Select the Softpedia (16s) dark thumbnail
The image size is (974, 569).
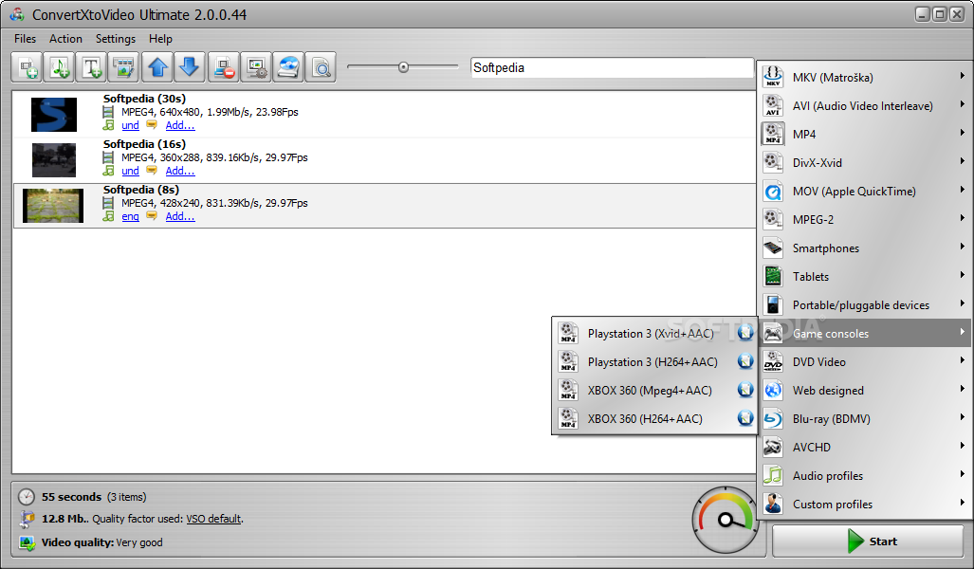(x=54, y=159)
